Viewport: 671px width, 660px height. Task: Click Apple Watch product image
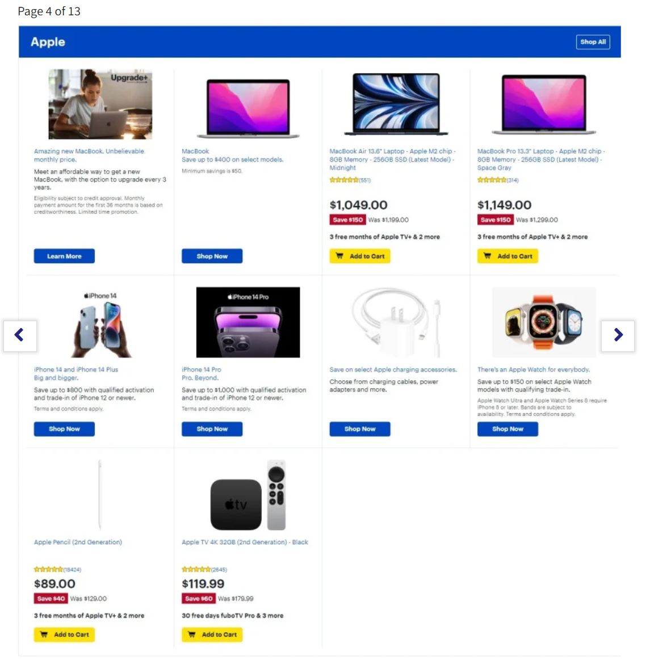pyautogui.click(x=543, y=322)
